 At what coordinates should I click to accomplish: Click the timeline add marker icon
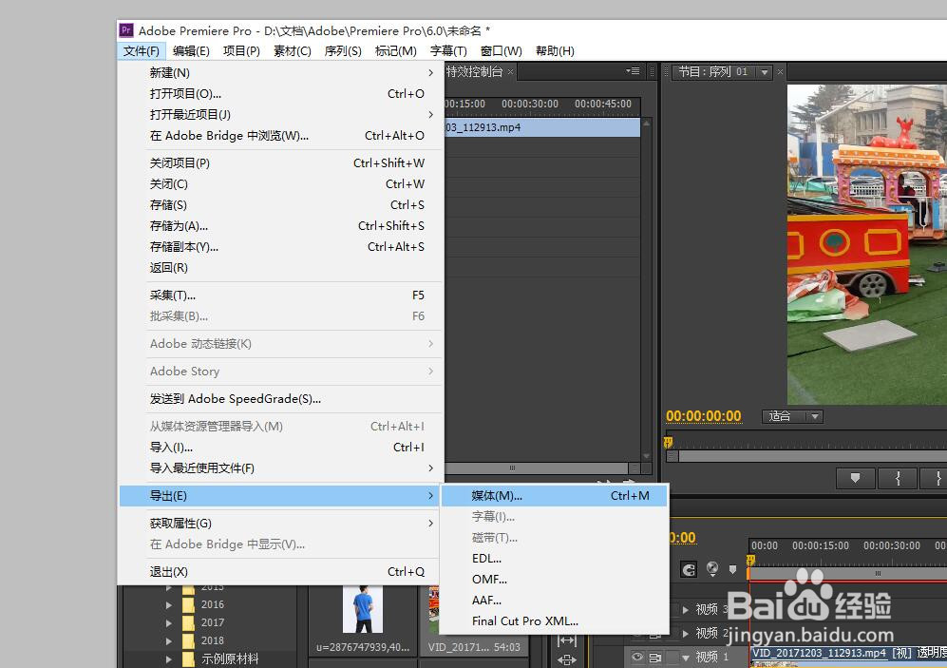[x=732, y=569]
